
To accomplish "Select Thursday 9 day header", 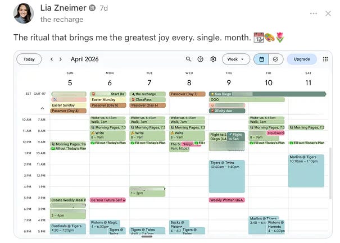I will [229, 80].
